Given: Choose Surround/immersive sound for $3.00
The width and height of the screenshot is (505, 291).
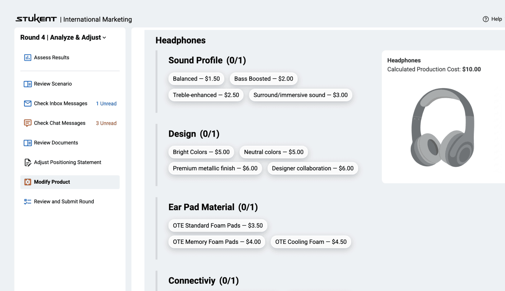Looking at the screenshot, I should pyautogui.click(x=300, y=95).
